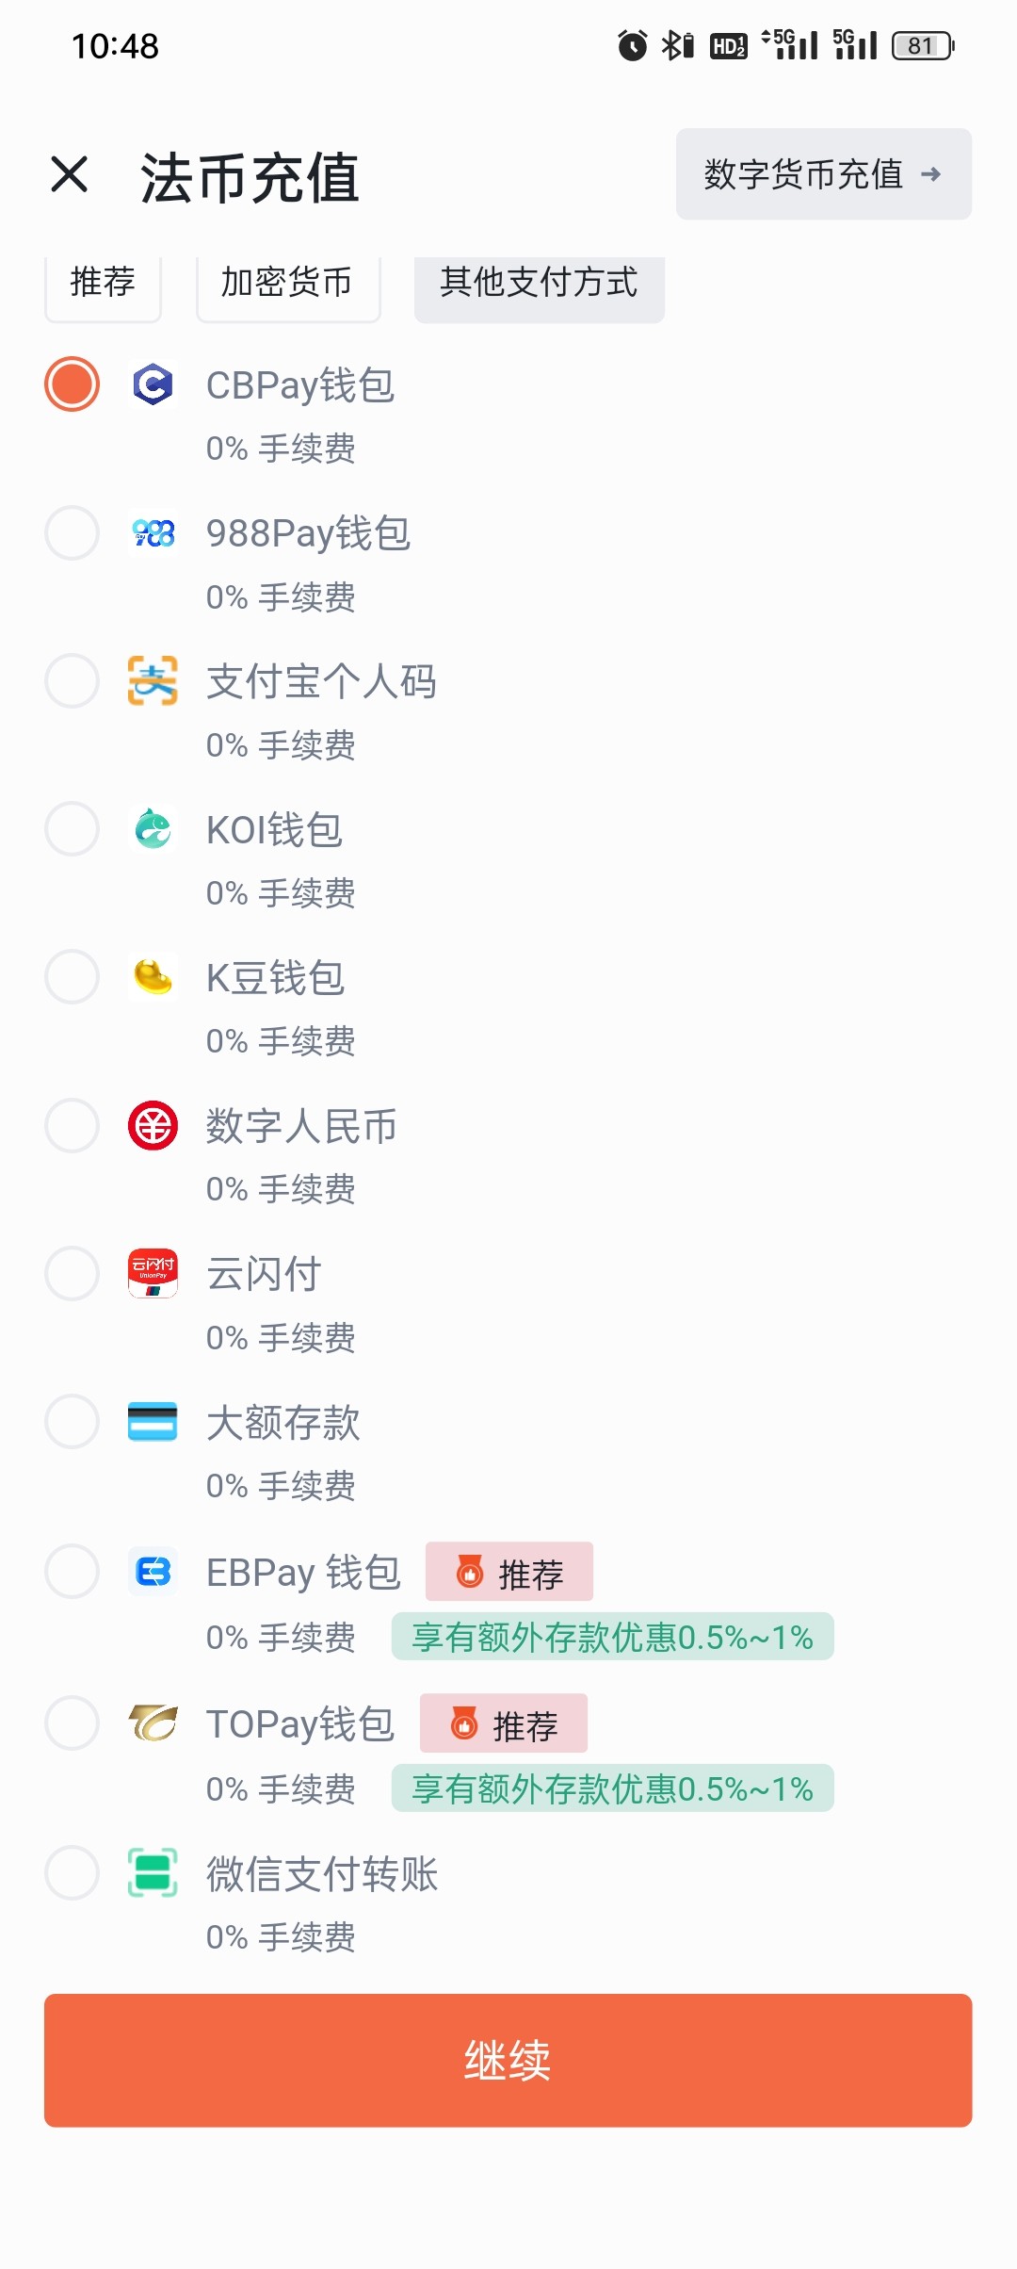Close the 法币充值 page with X
This screenshot has height=2269, width=1017.
(x=70, y=174)
